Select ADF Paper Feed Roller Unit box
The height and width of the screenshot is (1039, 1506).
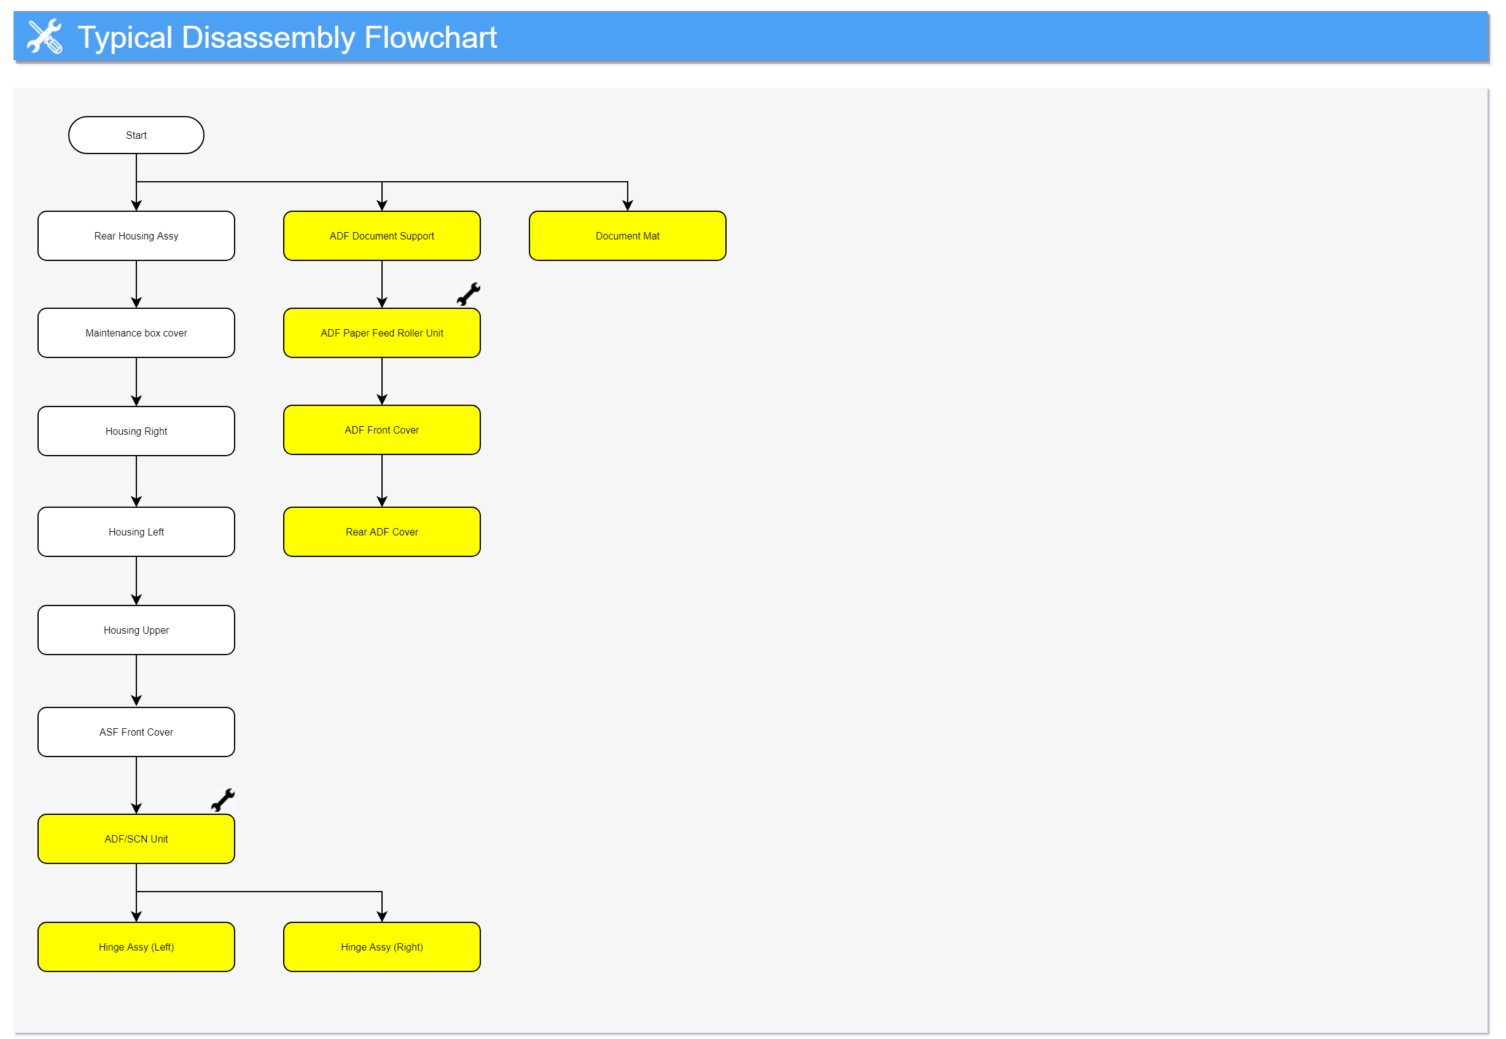click(381, 333)
